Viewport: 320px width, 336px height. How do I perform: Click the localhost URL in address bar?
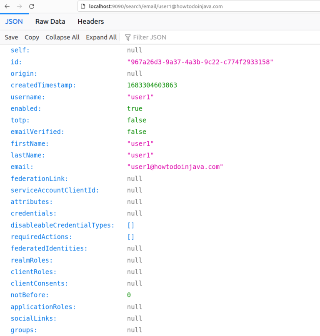[156, 6]
